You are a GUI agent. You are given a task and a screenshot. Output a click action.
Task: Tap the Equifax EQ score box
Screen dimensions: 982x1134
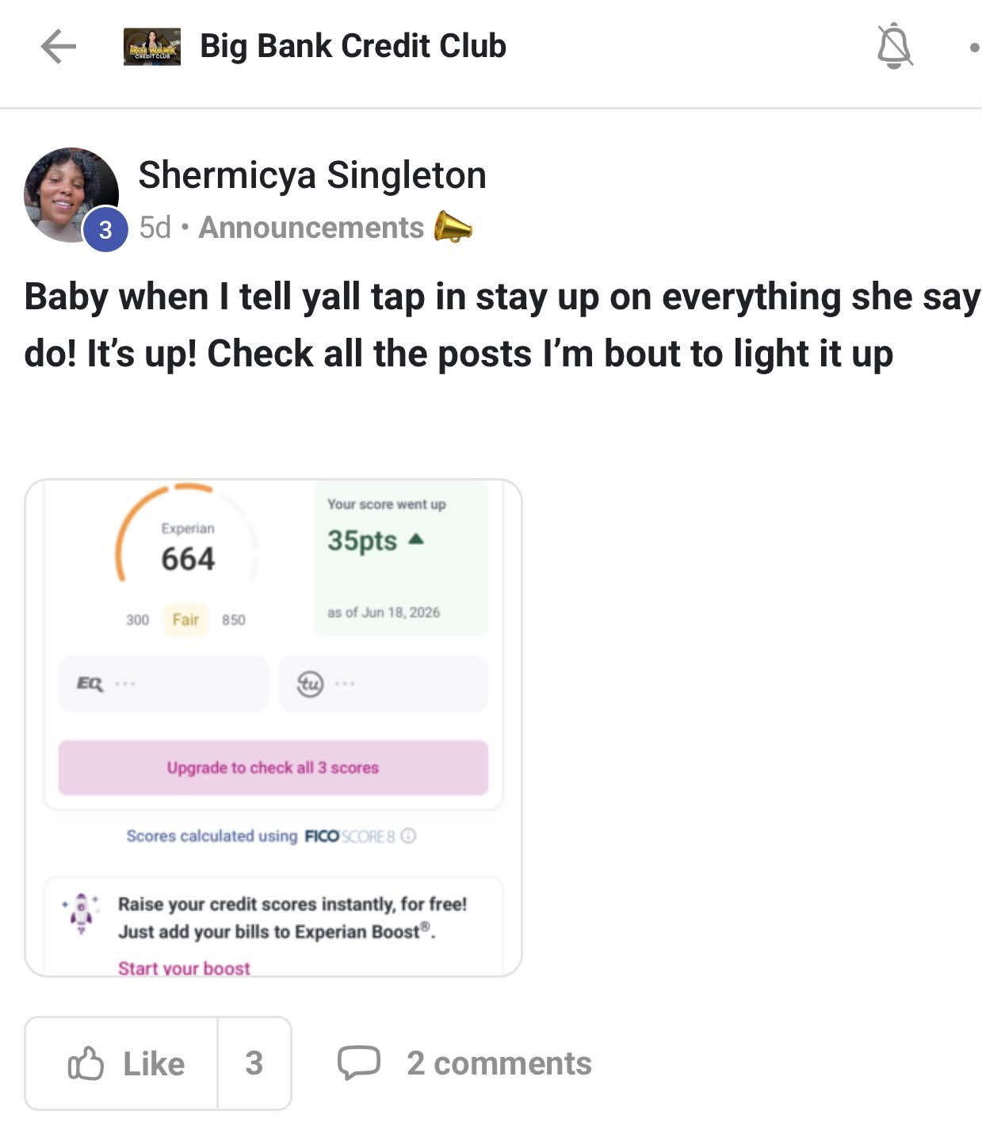tap(163, 683)
